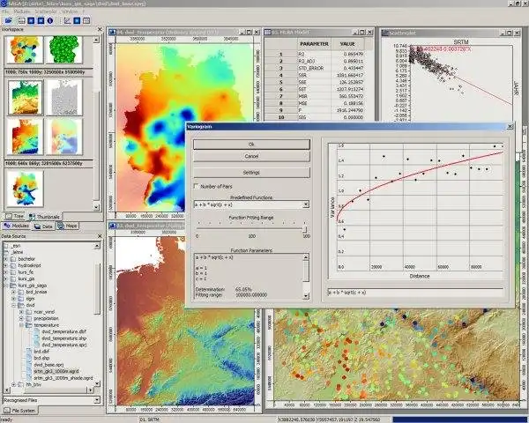This screenshot has width=529, height=423.
Task: Open the Recognized Files filter dropdown
Action: [x=97, y=400]
